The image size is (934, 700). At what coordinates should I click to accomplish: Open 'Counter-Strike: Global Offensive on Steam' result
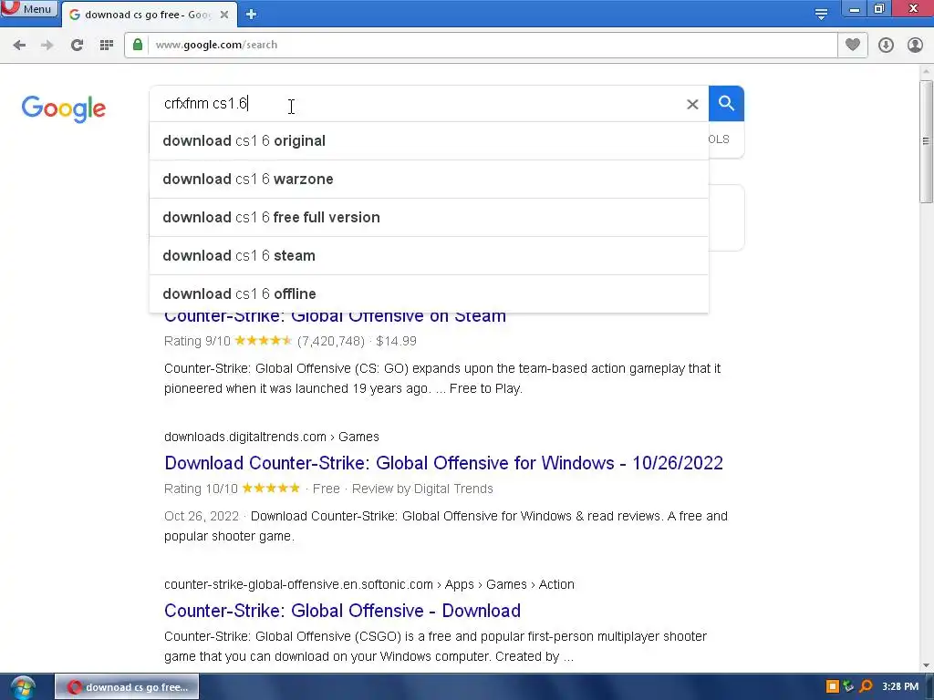335,317
